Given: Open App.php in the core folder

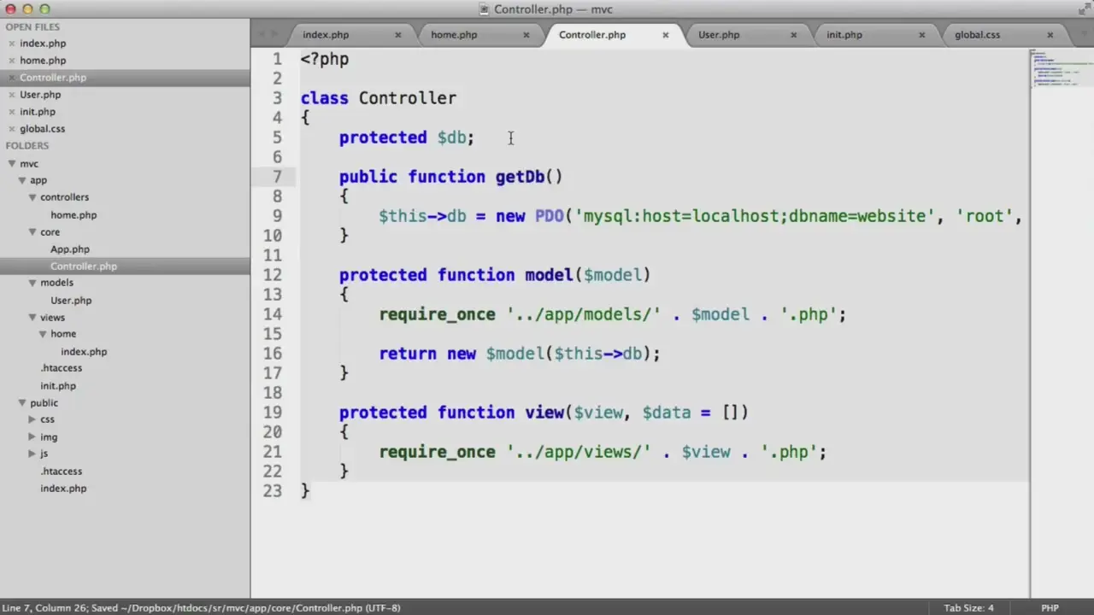Looking at the screenshot, I should click(70, 249).
